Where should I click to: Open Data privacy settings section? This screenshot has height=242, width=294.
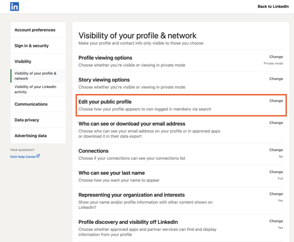(x=27, y=120)
